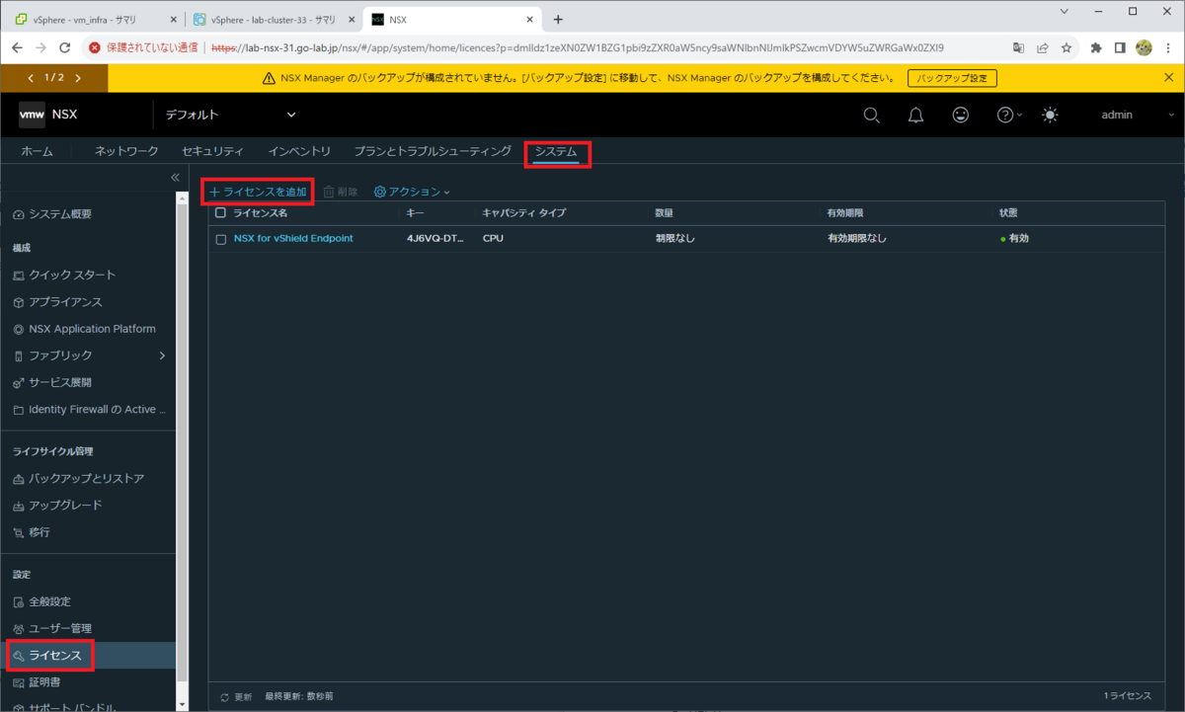Click the ライセンスを追加 button

click(258, 192)
